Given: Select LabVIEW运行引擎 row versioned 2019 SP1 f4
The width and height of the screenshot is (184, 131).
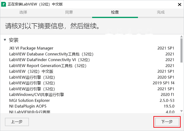Looking at the screenshot, I should (92, 83).
